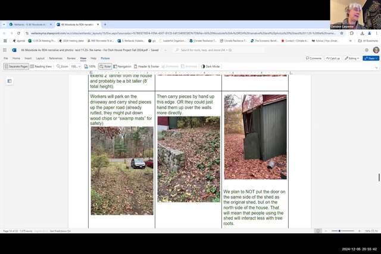
Task: Set zoom to 100% button
Action: (x=90, y=67)
